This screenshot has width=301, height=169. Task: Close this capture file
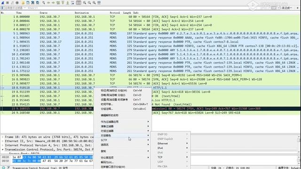click(x=32, y=3)
